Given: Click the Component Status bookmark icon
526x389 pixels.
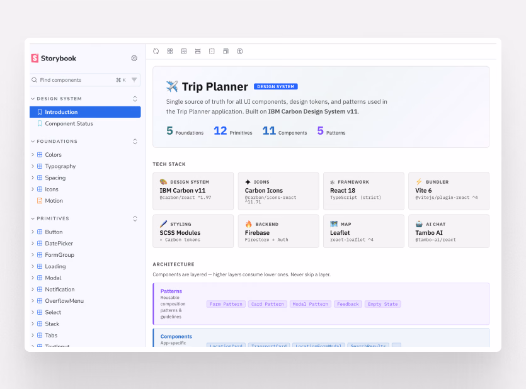Looking at the screenshot, I should pyautogui.click(x=40, y=123).
